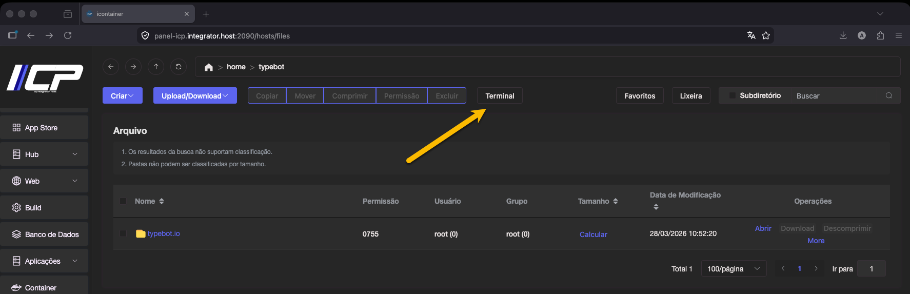Viewport: 910px width, 294px height.
Task: Toggle select-all checkbox in table header
Action: tap(123, 201)
